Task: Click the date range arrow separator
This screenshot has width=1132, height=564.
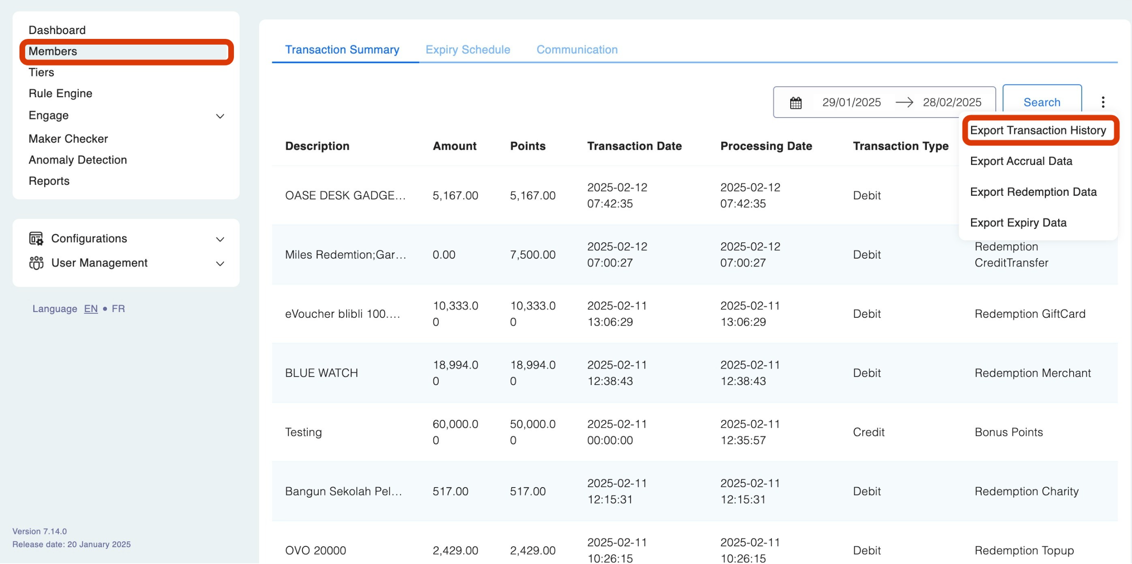Action: click(904, 103)
